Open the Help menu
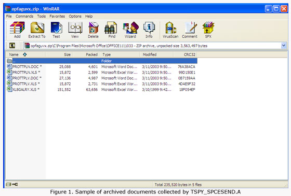Image resolution: width=291 pixels, height=196 pixels. tap(89, 16)
